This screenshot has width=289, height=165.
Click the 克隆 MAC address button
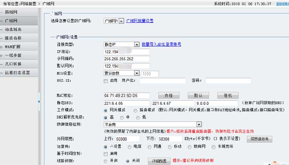click(169, 95)
